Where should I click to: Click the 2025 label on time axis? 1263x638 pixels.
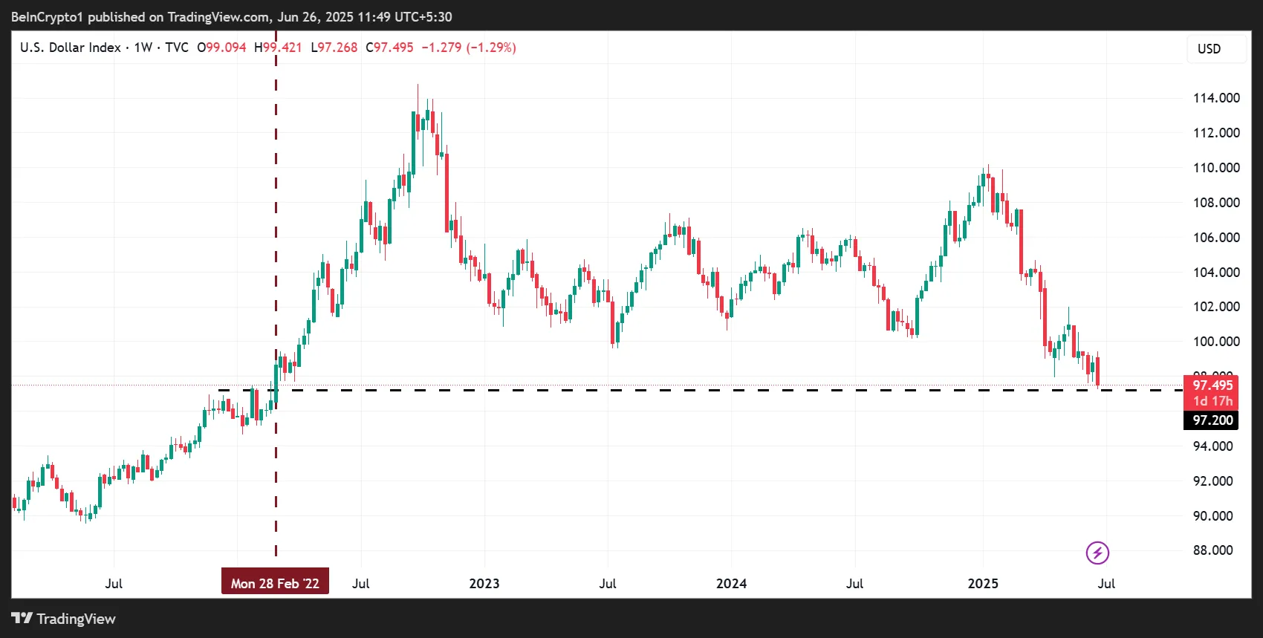[982, 583]
